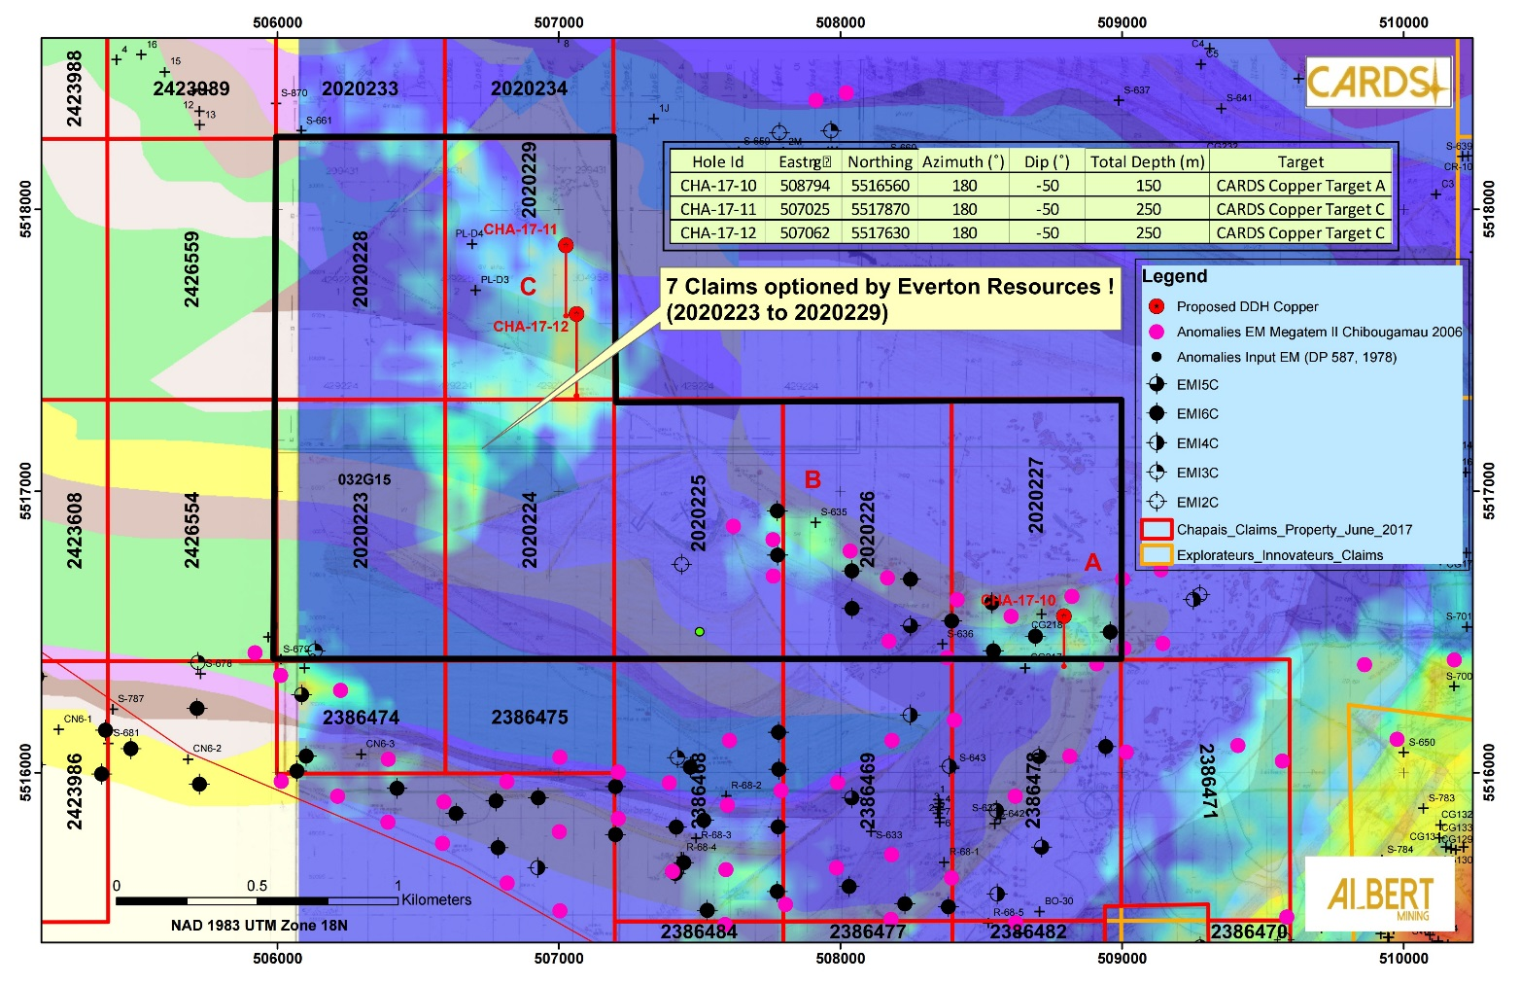Click the red target label C
1520x984 pixels.
[528, 287]
